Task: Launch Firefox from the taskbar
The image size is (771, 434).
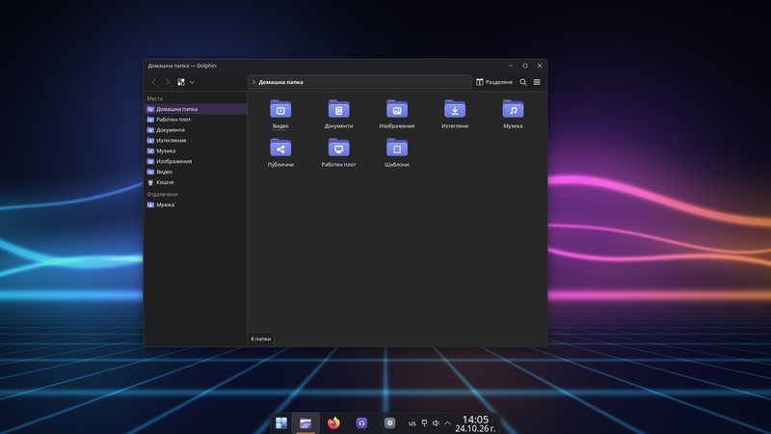Action: tap(333, 423)
